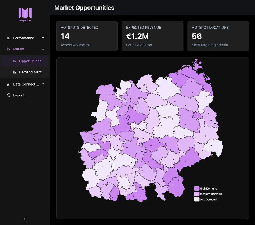Click the Logout icon
Viewport: 255px width, 225px height.
tap(8, 95)
